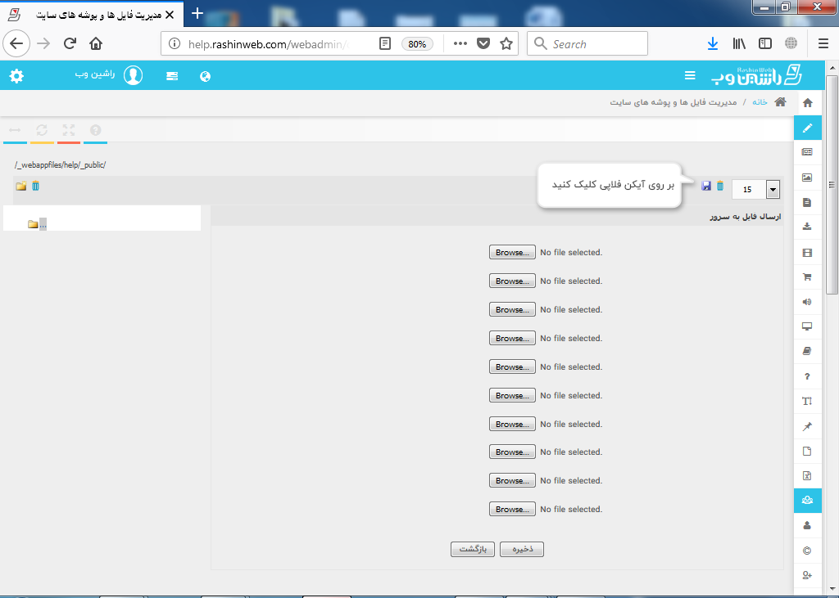Bookmark this page with the star
This screenshot has height=598, width=839.
point(506,44)
